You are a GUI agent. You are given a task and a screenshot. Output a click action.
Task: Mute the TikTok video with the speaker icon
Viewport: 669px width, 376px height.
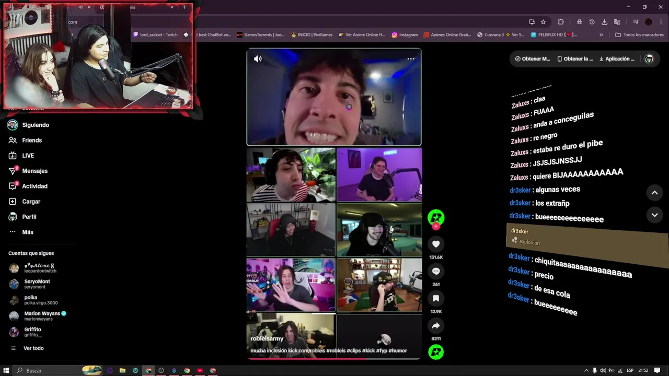tap(258, 59)
